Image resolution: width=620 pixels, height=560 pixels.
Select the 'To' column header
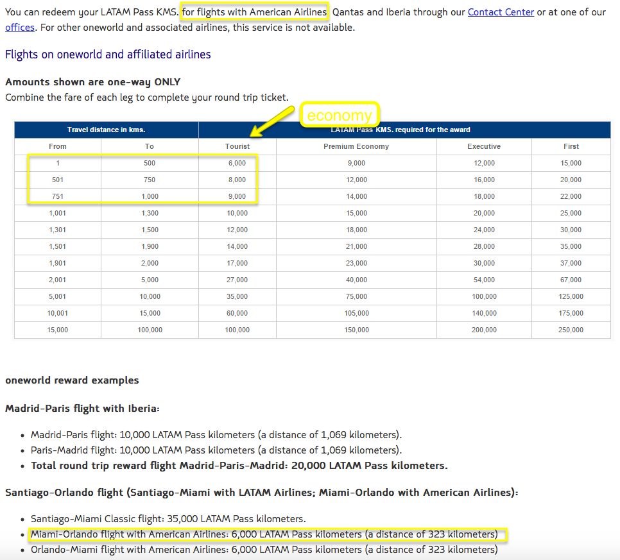tap(150, 146)
